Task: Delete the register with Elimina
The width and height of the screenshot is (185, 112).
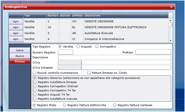Action: (x=20, y=61)
